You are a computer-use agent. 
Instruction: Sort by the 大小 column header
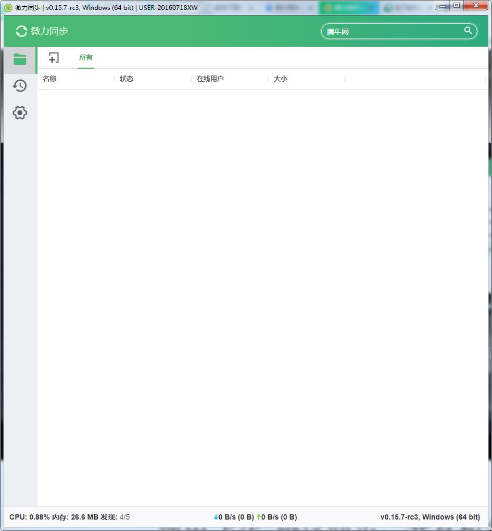(281, 79)
